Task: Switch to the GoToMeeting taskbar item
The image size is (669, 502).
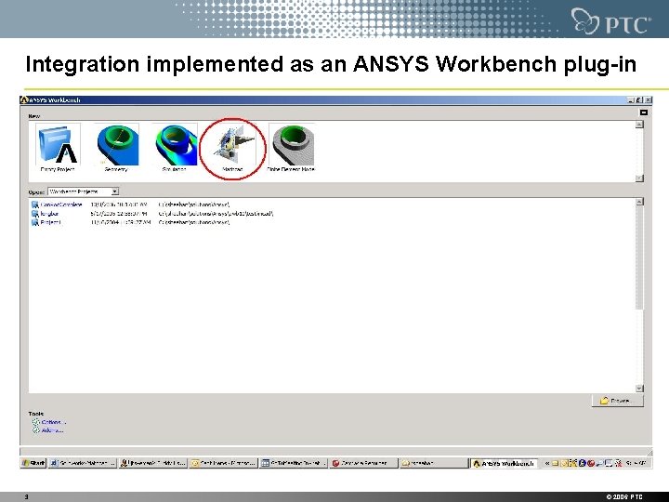Action: [x=294, y=463]
